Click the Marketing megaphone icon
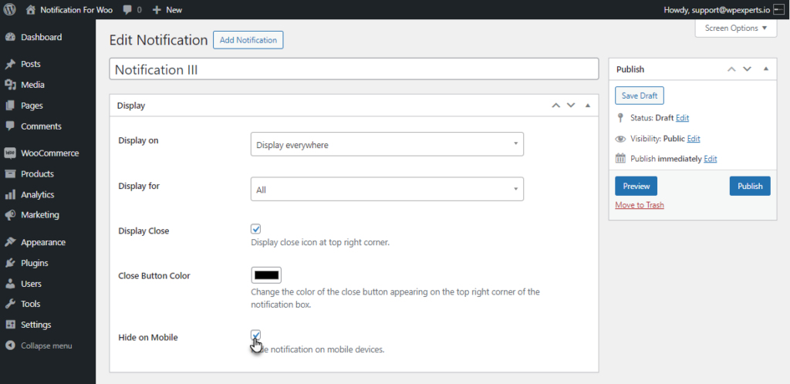Image resolution: width=790 pixels, height=384 pixels. point(10,215)
